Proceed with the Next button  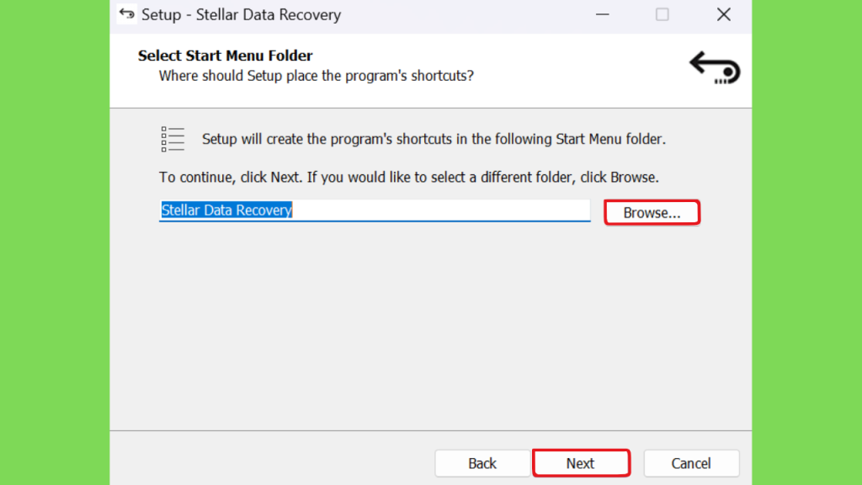(x=581, y=463)
